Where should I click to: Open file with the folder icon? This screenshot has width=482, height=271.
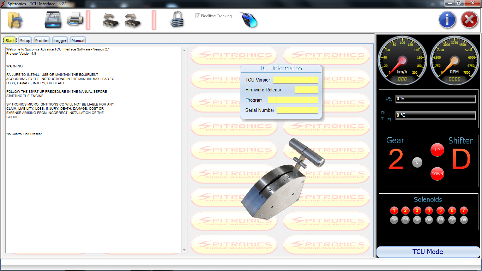point(15,20)
